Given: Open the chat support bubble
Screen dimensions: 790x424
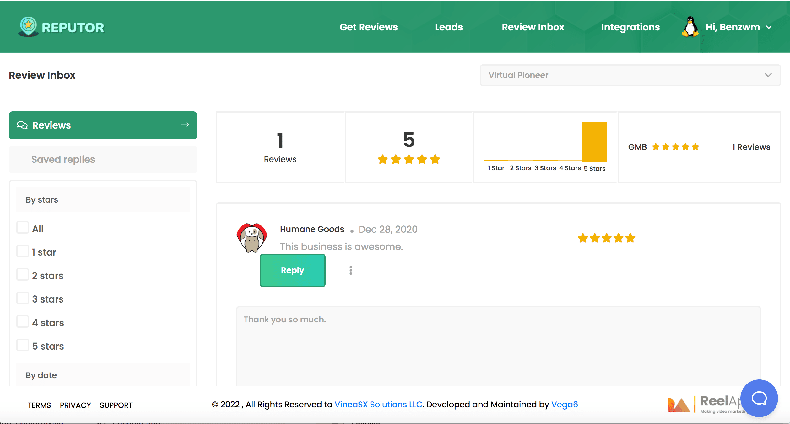Looking at the screenshot, I should point(759,398).
